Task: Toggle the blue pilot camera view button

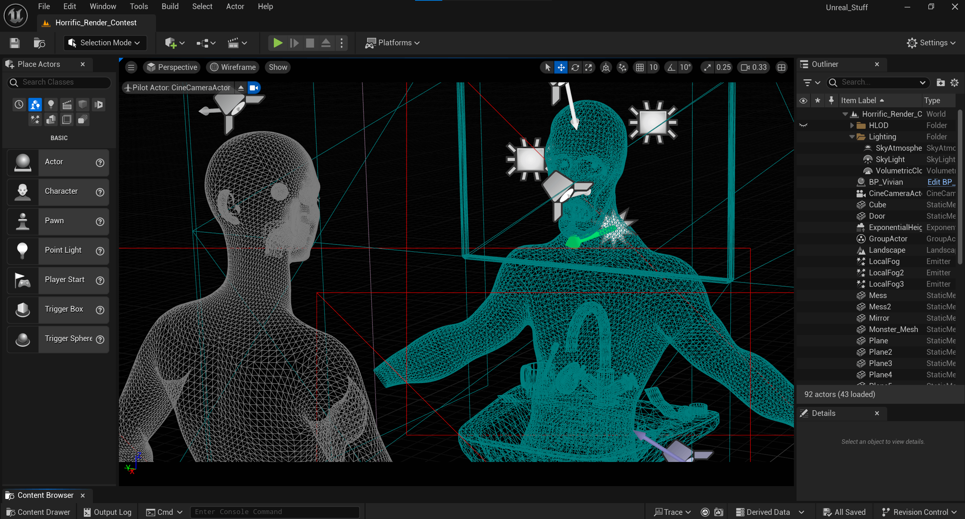Action: (x=254, y=88)
